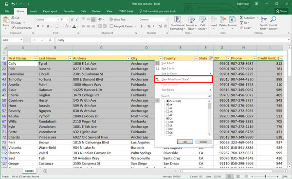Uncheck the CA state checkbox
The image size is (292, 179).
(167, 119)
